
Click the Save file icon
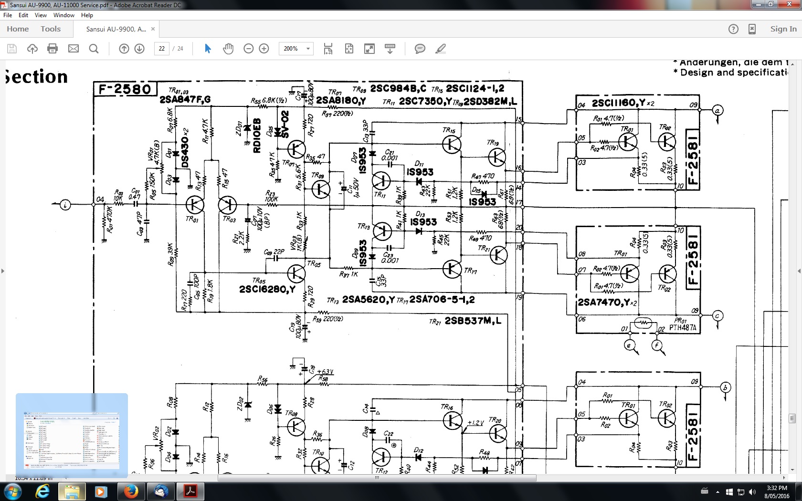tap(12, 49)
